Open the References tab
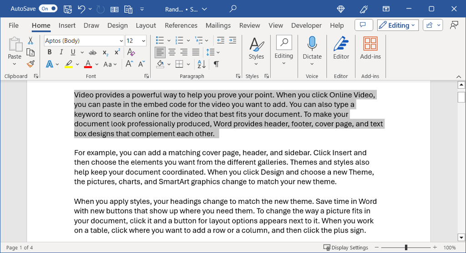The width and height of the screenshot is (466, 253). [x=181, y=25]
